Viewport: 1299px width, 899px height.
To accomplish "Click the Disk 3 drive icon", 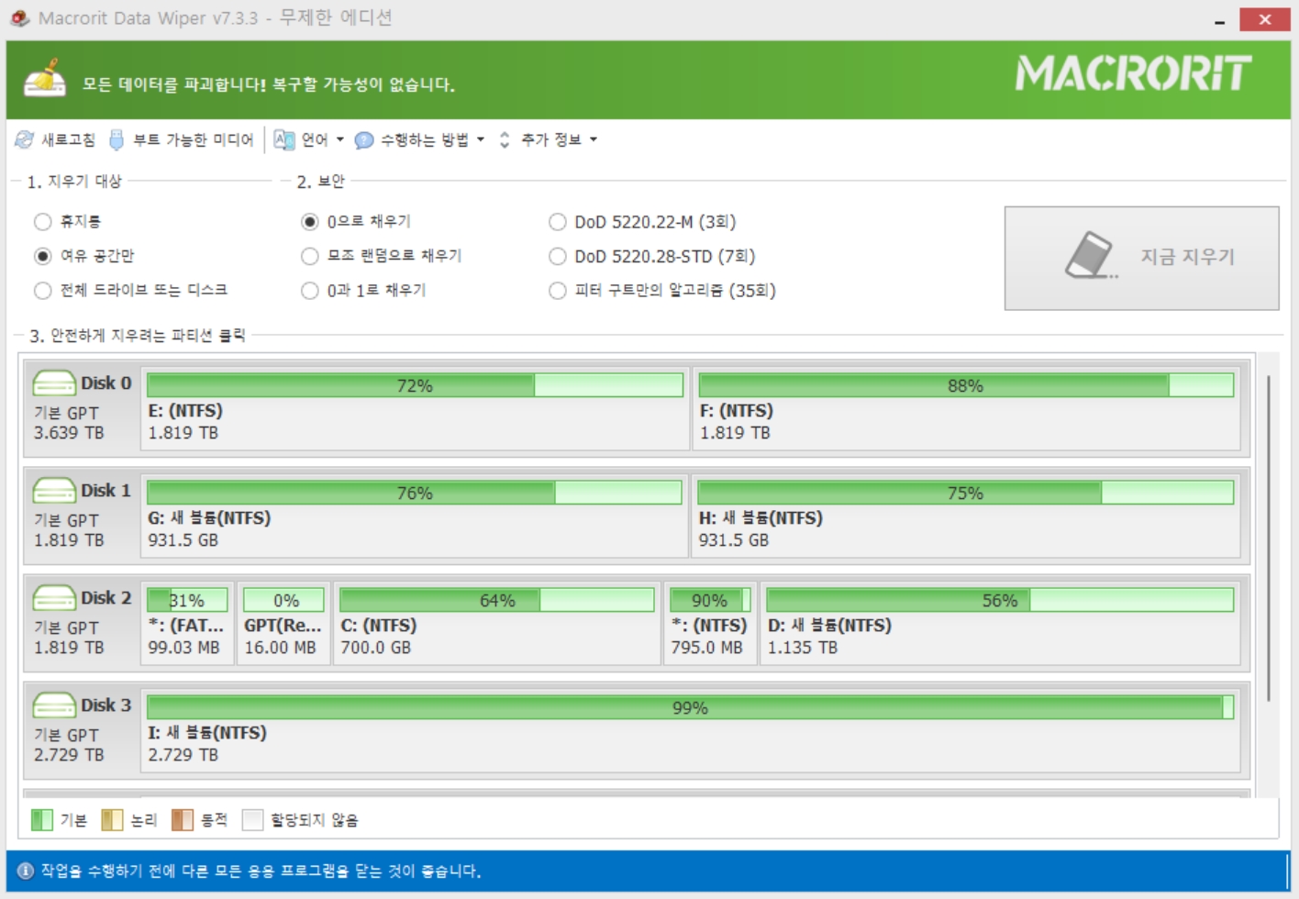I will pos(54,705).
